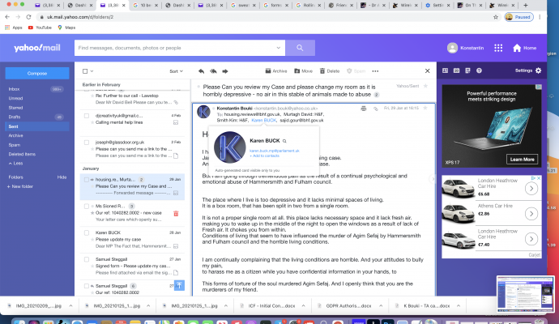This screenshot has height=324, width=559.
Task: Go to the Archive folder
Action: (x=16, y=135)
